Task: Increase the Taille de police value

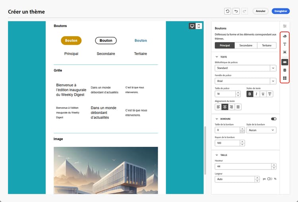Action: point(238,92)
